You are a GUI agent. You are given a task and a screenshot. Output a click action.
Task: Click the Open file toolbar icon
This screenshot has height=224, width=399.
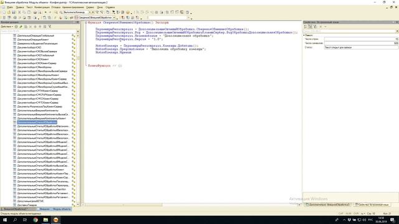[9, 12]
